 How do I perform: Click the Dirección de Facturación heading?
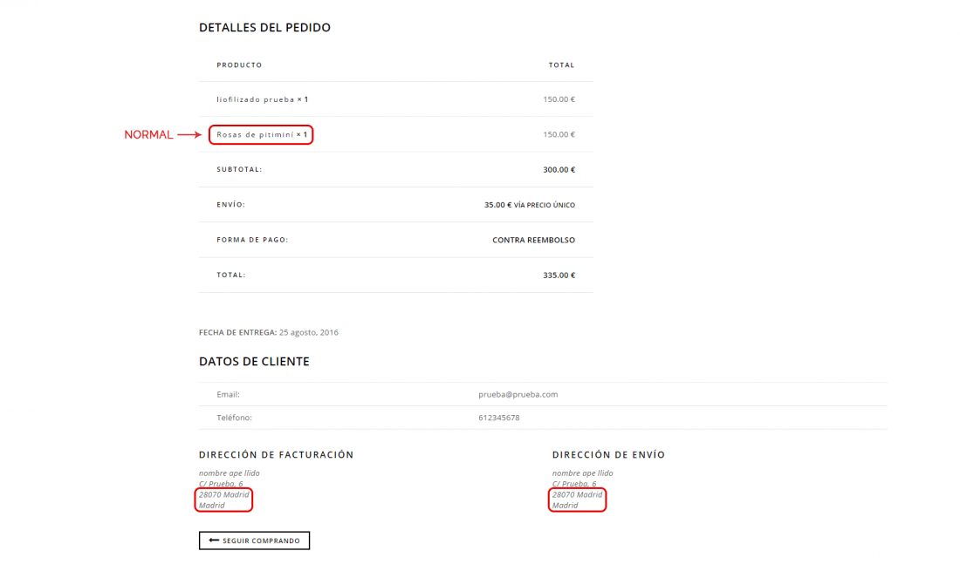point(276,454)
